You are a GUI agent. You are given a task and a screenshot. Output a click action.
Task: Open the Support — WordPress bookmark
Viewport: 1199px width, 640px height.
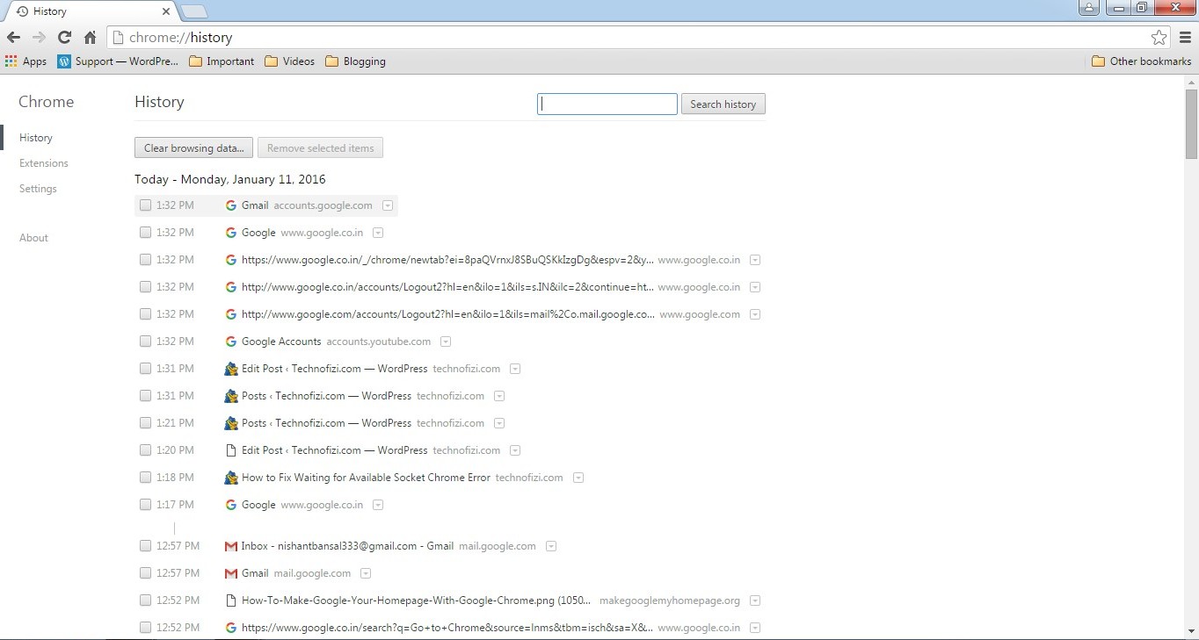click(x=118, y=61)
